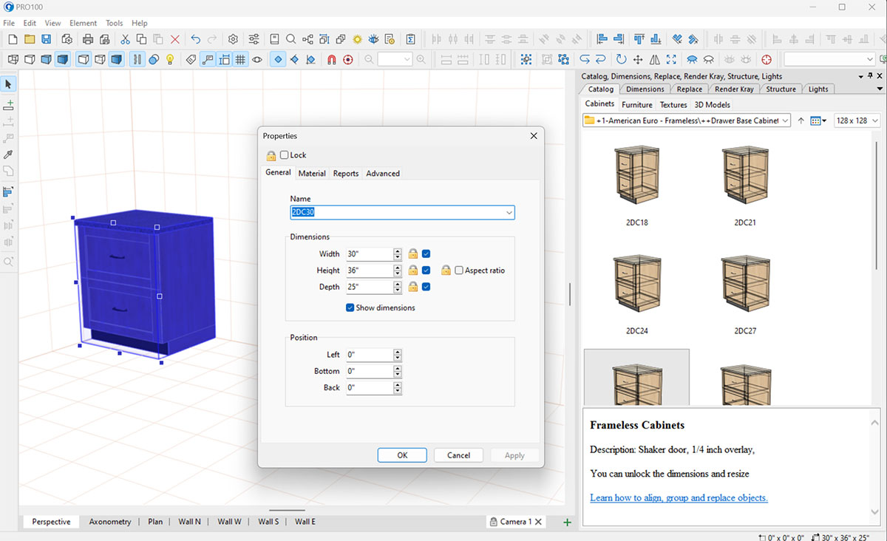Click the Height padlock icon
Image resolution: width=887 pixels, height=541 pixels.
pyautogui.click(x=413, y=270)
